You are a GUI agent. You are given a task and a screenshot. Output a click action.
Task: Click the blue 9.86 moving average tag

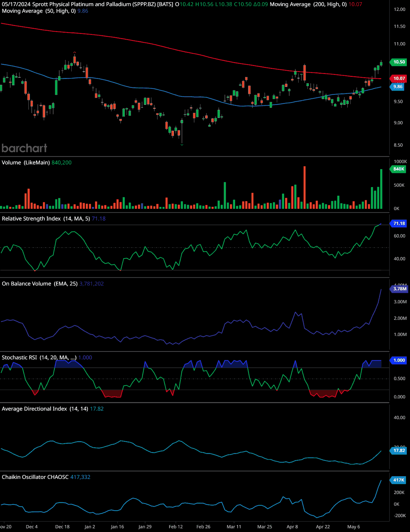(x=398, y=86)
